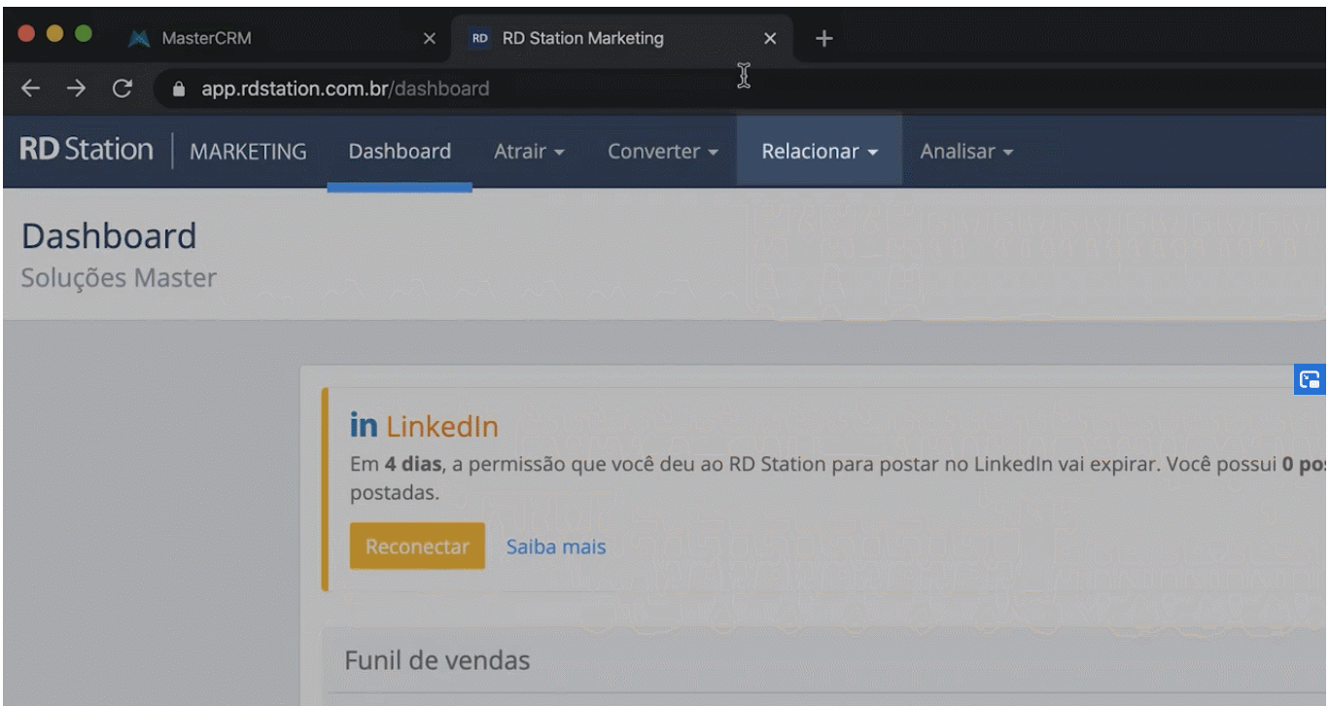The image size is (1329, 706).
Task: Follow the Saiba mais link
Action: pyautogui.click(x=556, y=547)
